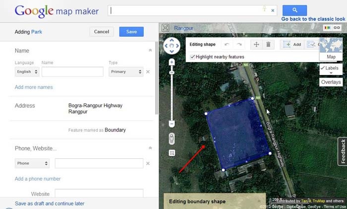Click the link icon at map top right
The image size is (347, 209).
click(x=337, y=28)
